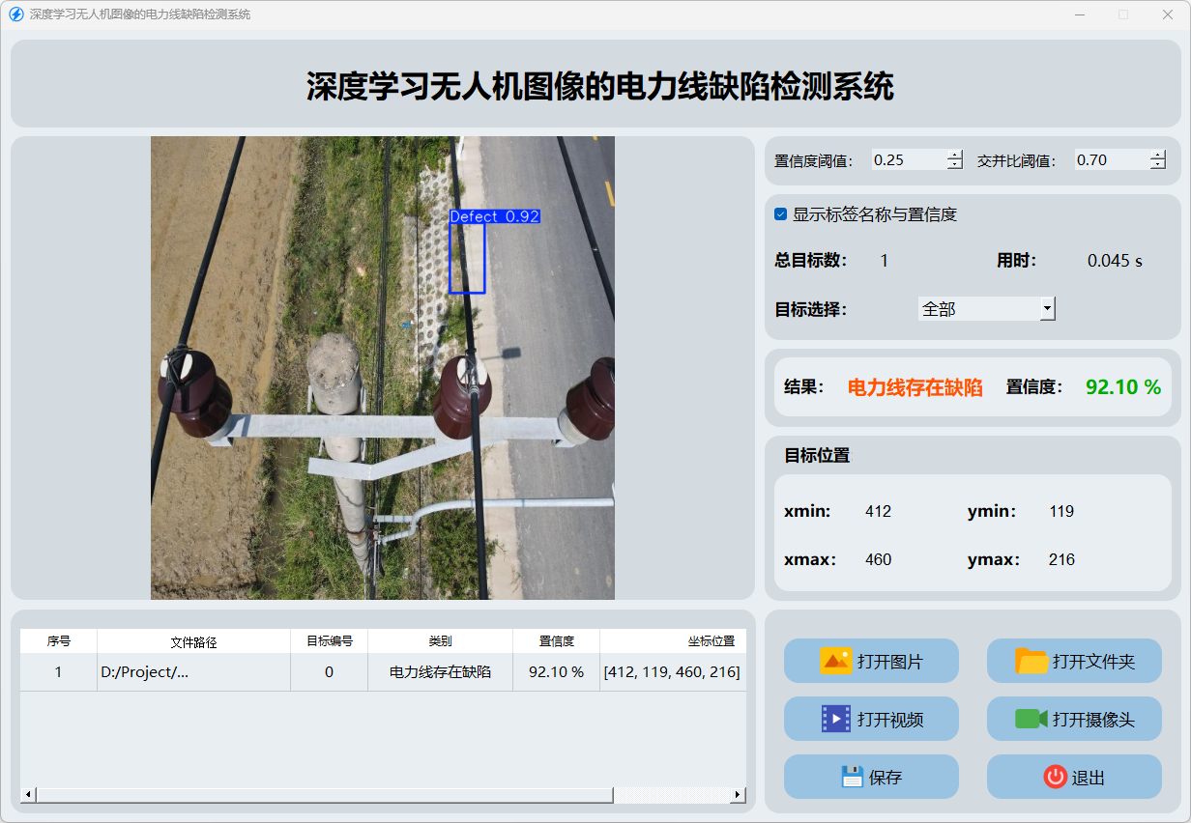Click the confidence threshold input field 0.25

pos(907,160)
